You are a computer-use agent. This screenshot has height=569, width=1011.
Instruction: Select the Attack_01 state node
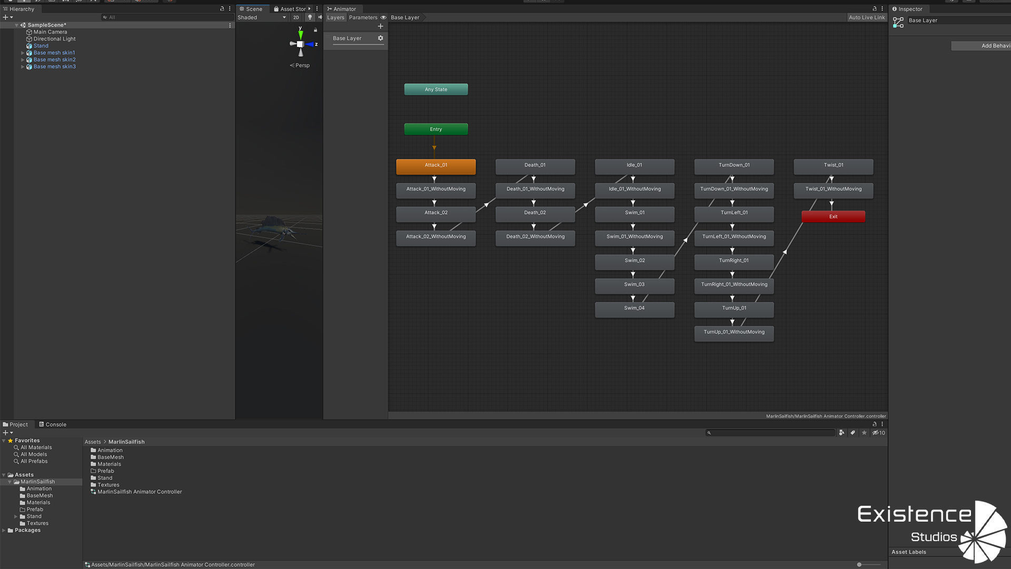(435, 166)
